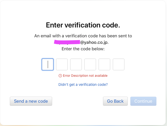Click the third code digit box
Image resolution: width=167 pixels, height=126 pixels.
(x=76, y=64)
